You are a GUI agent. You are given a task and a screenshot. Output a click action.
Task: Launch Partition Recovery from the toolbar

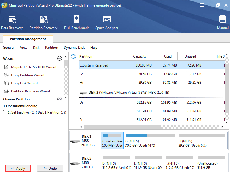43,22
